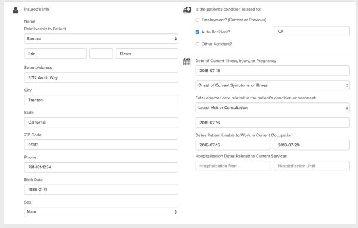Screen dimensions: 358x228
Task: Click the Other Accident? label text
Action: (217, 44)
